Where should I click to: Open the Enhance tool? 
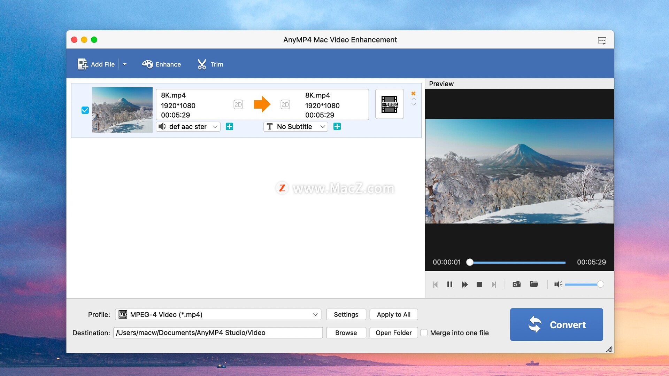coord(161,64)
